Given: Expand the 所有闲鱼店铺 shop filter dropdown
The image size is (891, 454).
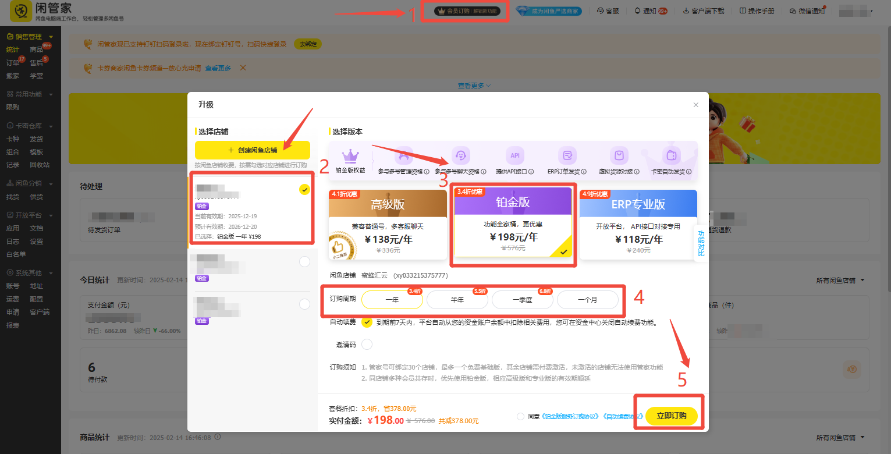Looking at the screenshot, I should [x=840, y=280].
